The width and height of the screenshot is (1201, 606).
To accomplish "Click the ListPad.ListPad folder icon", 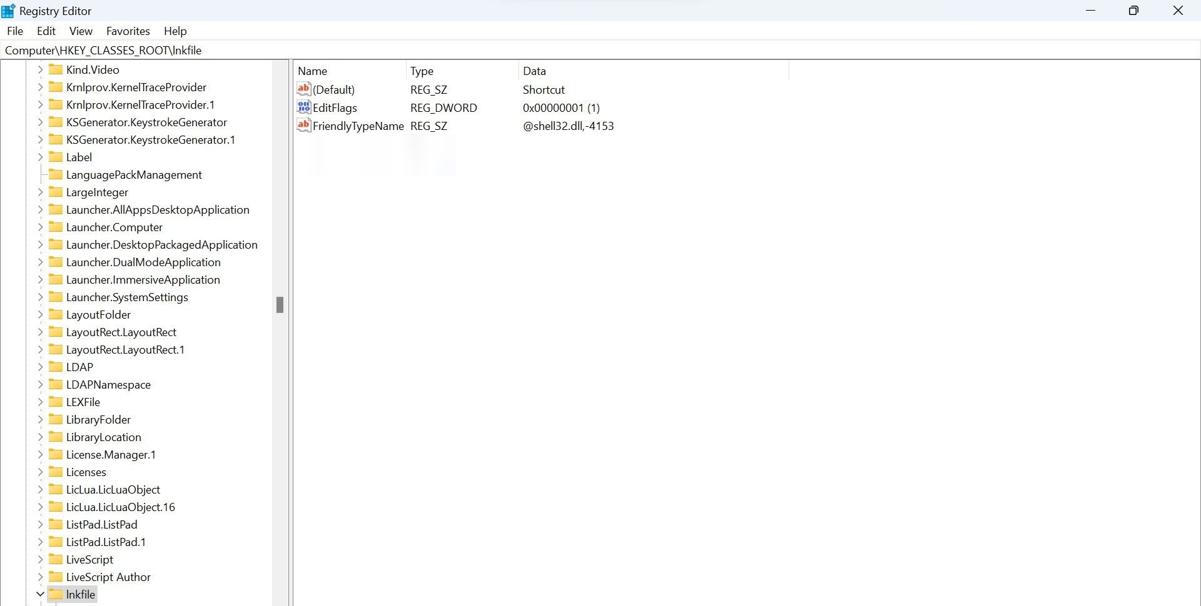I will pos(56,524).
